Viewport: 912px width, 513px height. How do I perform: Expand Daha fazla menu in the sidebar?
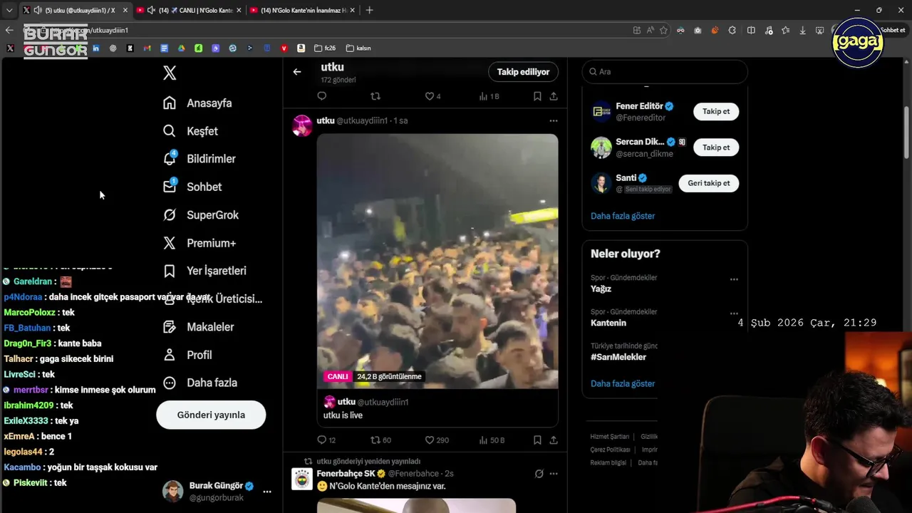(199, 383)
